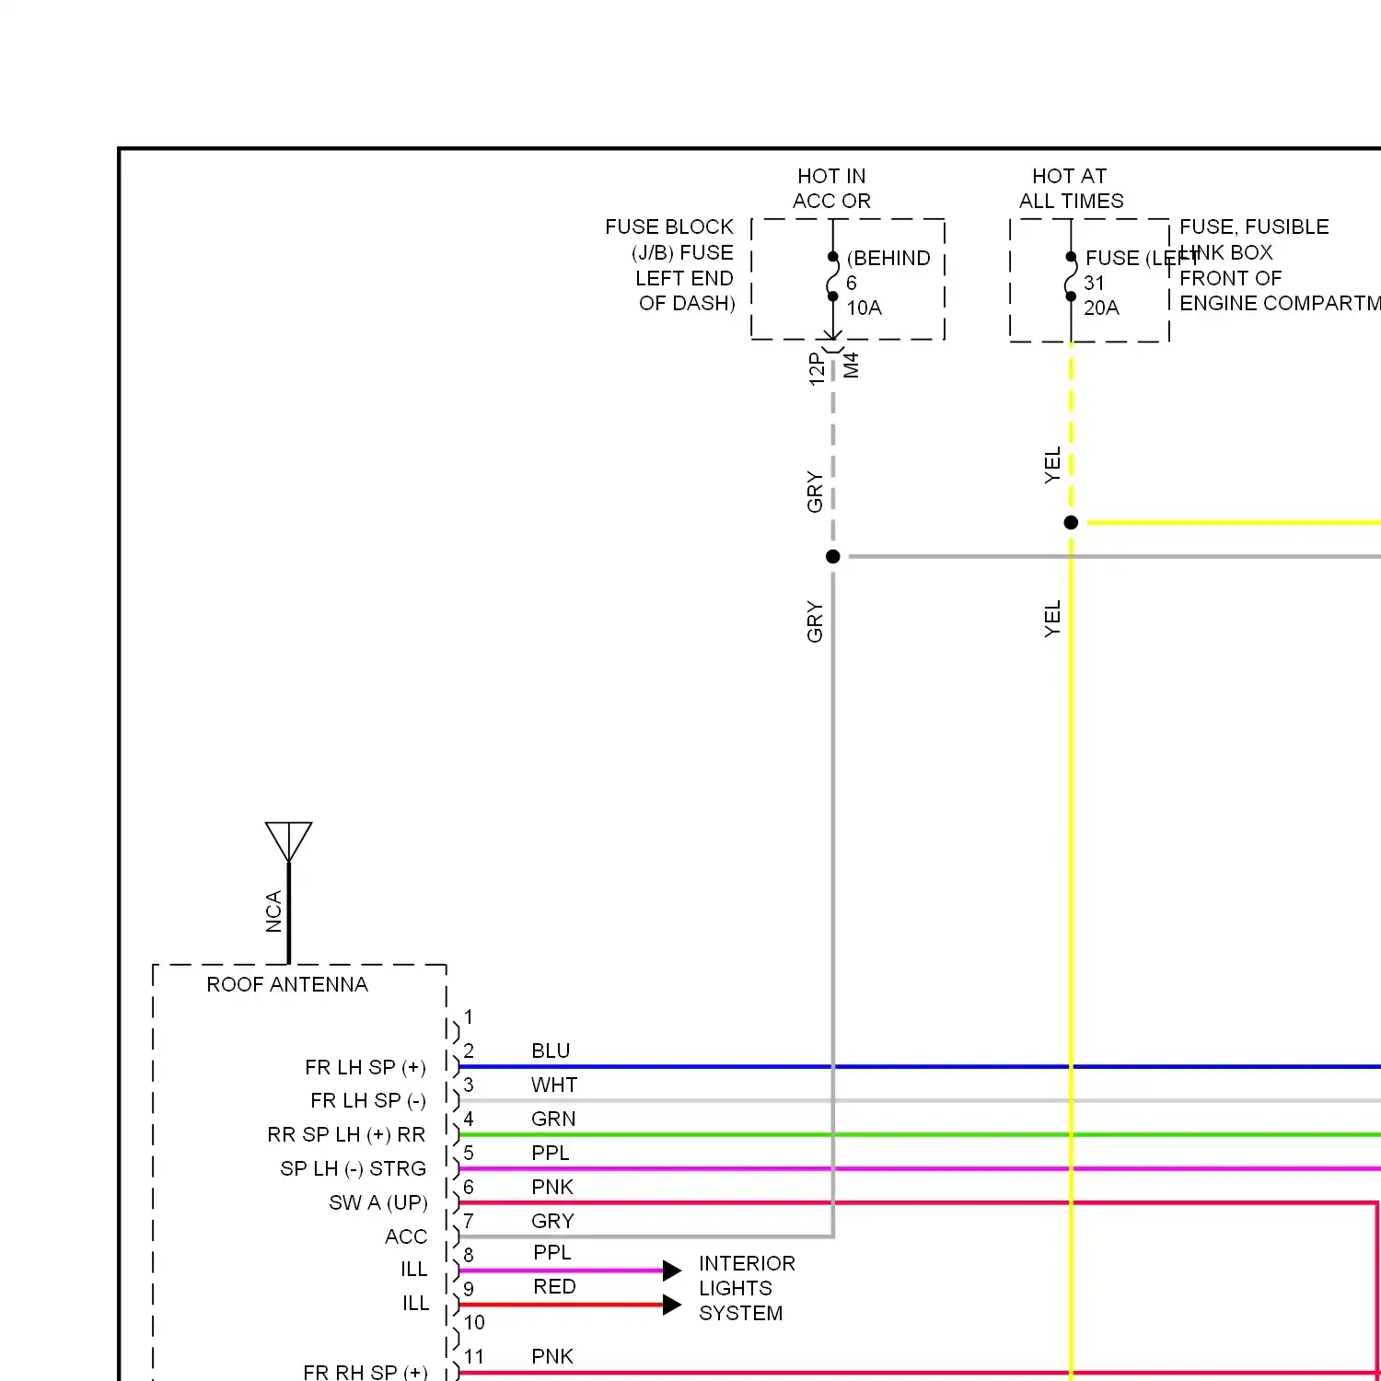Click the 'NCA' antenna cable label
Image resolution: width=1381 pixels, height=1381 pixels.
point(273,911)
